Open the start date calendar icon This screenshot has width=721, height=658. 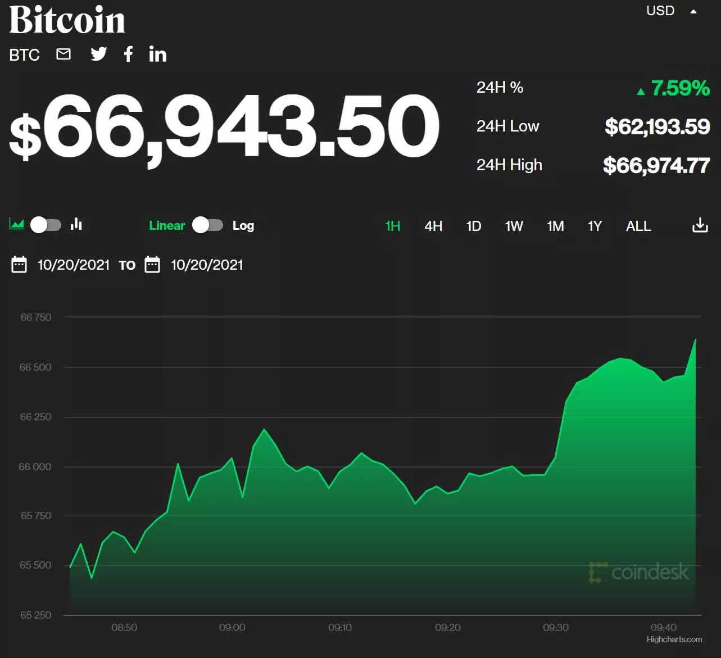pos(19,264)
